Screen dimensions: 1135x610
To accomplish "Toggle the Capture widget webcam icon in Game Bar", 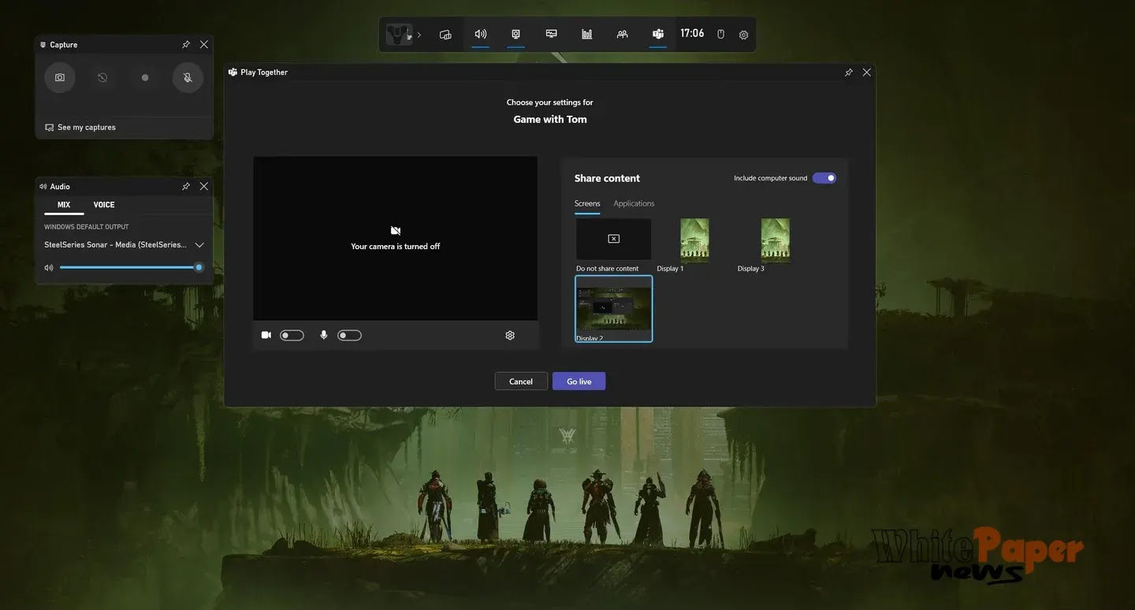I will click(516, 34).
